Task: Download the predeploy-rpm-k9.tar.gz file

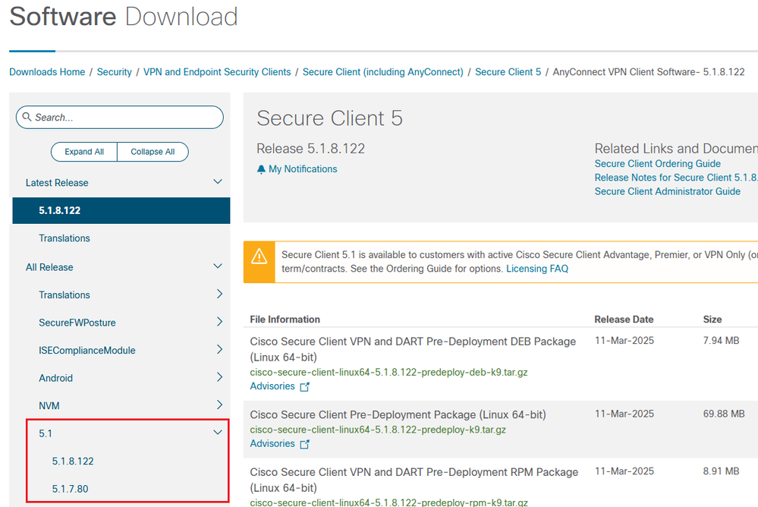Action: (x=388, y=502)
